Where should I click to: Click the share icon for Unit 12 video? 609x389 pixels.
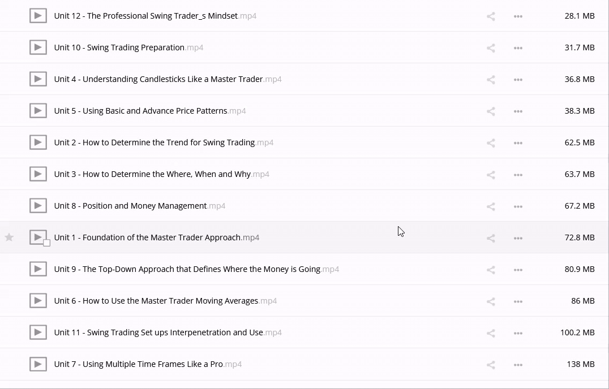click(491, 16)
